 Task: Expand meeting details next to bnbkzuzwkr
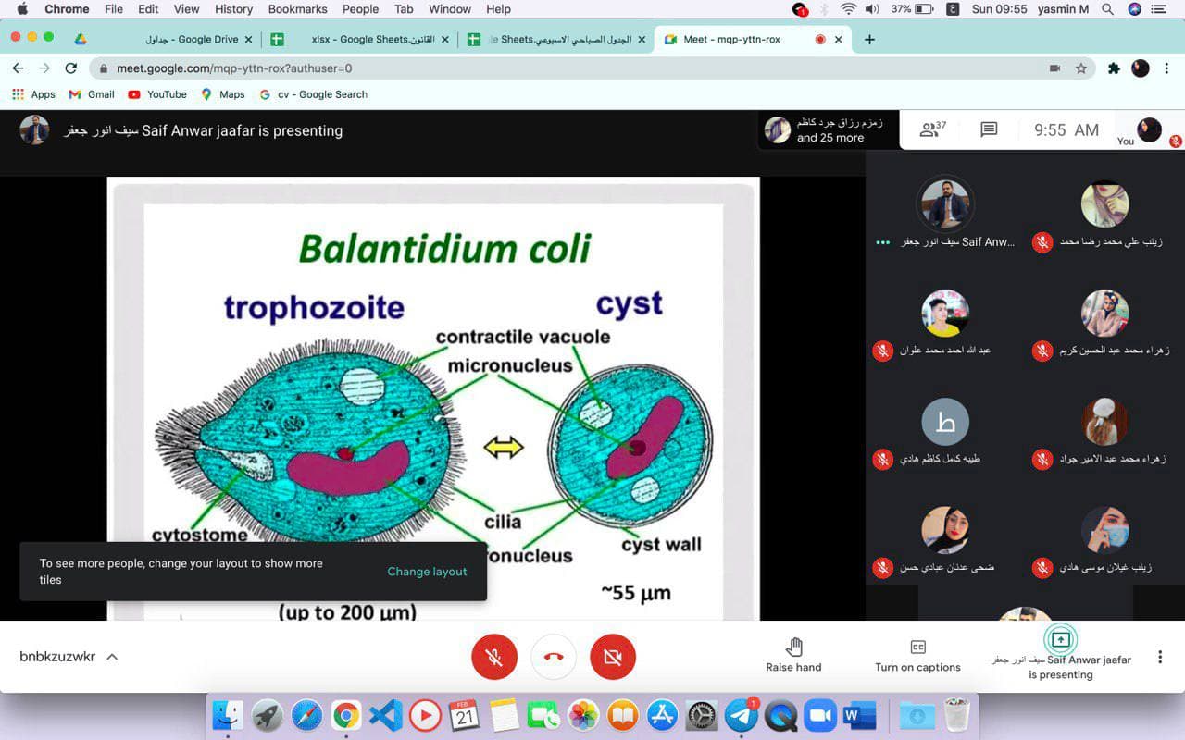click(112, 657)
